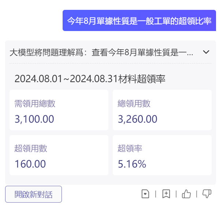Click the bookmark-plus icon to save result
Viewport: 223px width, 215px height.
[166, 194]
